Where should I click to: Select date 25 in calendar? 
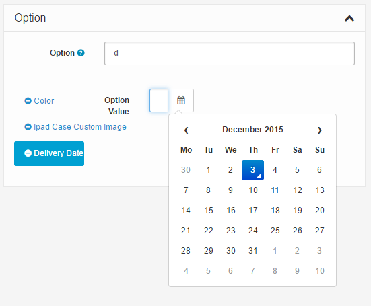click(275, 231)
